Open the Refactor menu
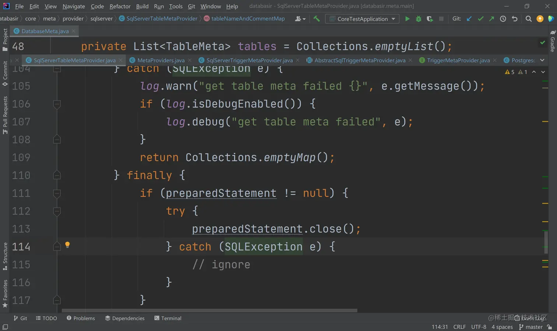This screenshot has height=331, width=557. tap(120, 6)
